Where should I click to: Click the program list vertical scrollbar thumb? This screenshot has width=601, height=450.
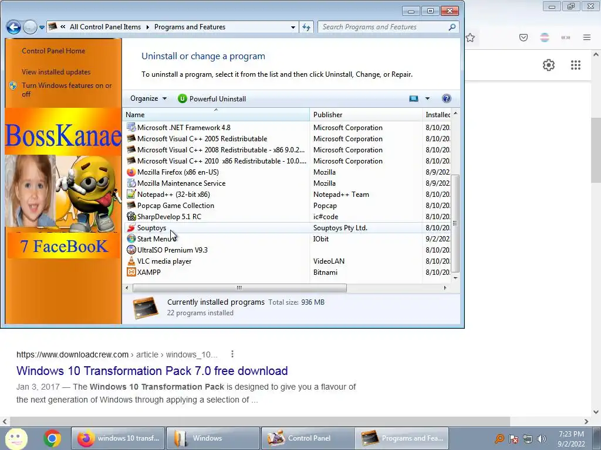coord(455,223)
